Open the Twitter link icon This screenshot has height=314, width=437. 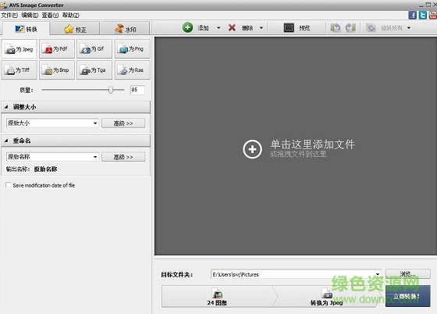[423, 15]
